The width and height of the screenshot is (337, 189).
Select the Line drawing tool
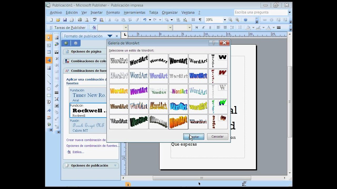(x=49, y=76)
